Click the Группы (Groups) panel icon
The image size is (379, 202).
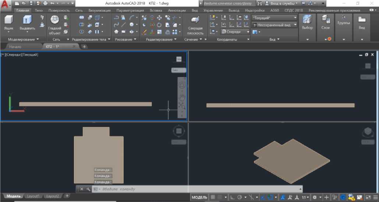[344, 20]
